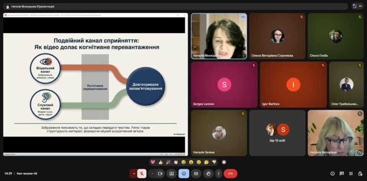Open the chat with everyone panel
Viewport: 367px width, 181px height.
[342, 173]
